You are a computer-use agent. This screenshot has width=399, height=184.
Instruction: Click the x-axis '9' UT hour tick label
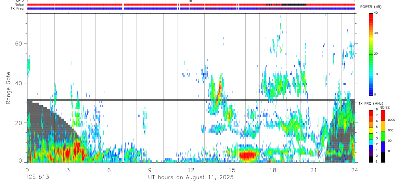click(x=150, y=170)
